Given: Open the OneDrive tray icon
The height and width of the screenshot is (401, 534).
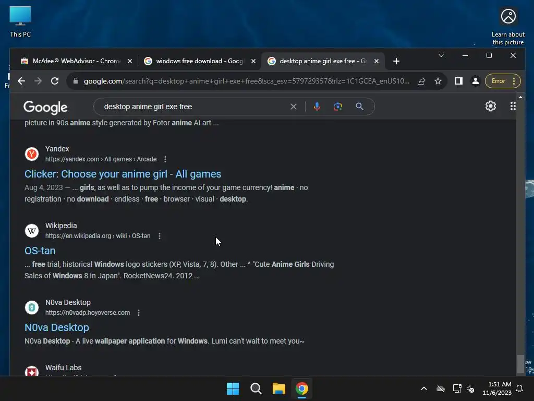Looking at the screenshot, I should point(441,388).
